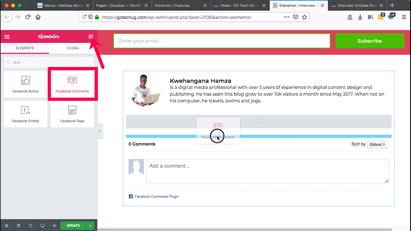411x231 pixels.
Task: Click the toolbar bookmark tray icon
Action: coord(350,17)
